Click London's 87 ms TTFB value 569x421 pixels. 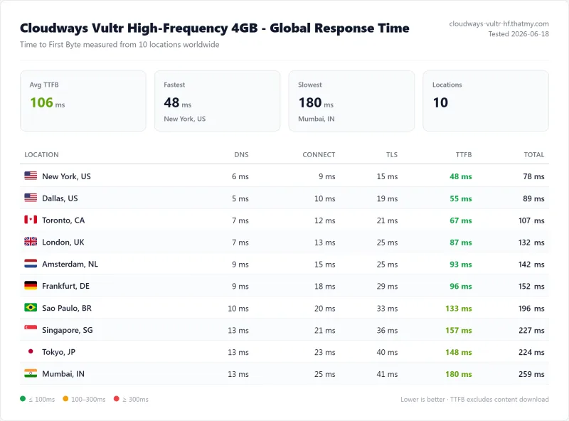tap(460, 242)
